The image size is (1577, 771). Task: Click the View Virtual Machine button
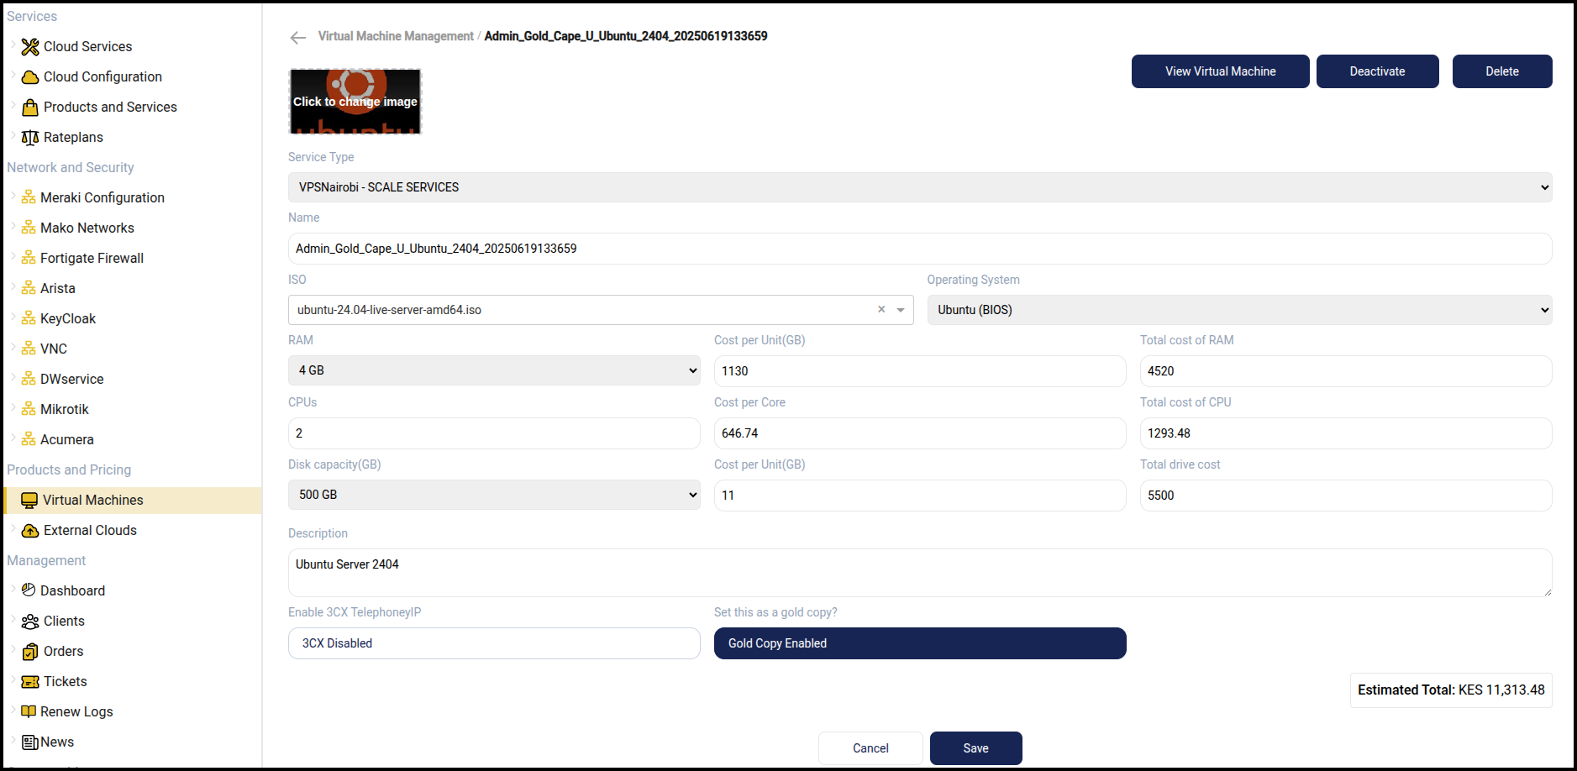1220,71
